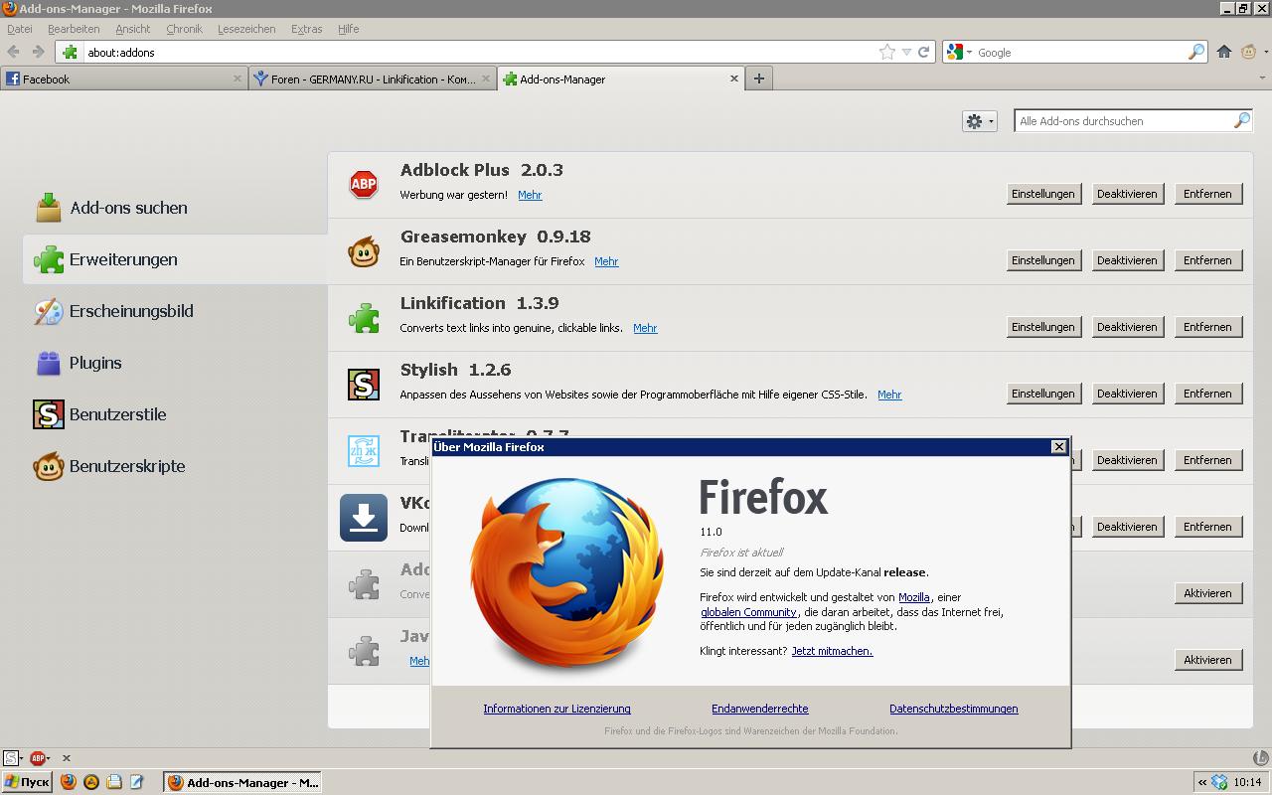Click the Add-ons-Manager taskbar button
This screenshot has width=1272, height=795.
(x=242, y=782)
